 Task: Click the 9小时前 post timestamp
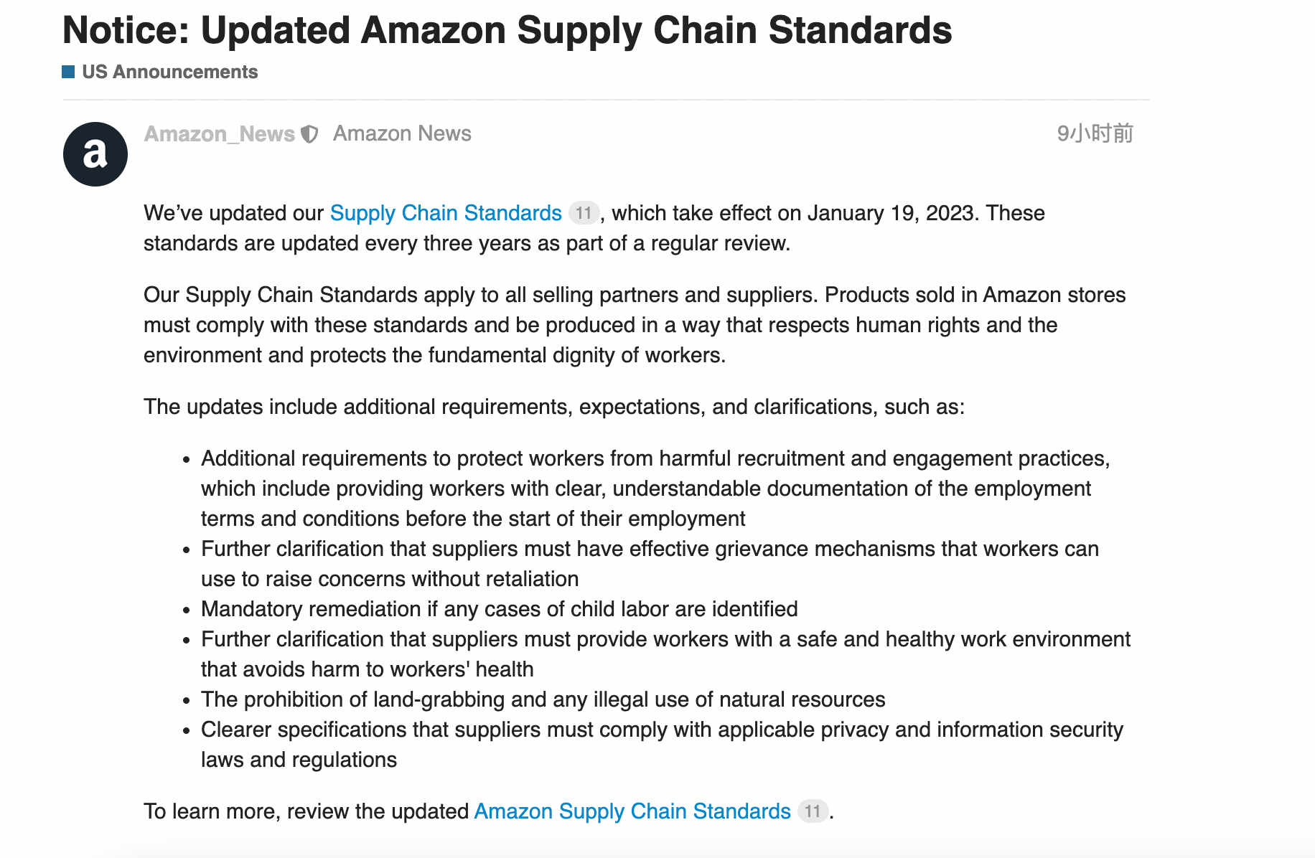coord(1095,133)
